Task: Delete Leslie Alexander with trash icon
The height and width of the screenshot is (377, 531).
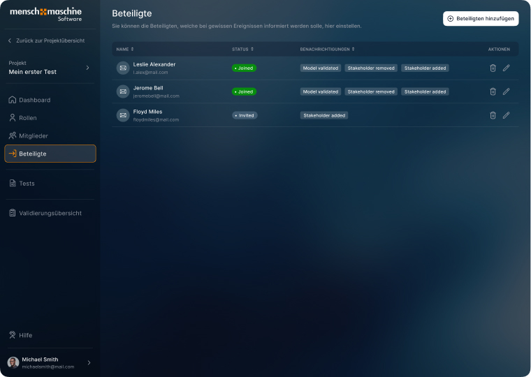Action: (x=493, y=68)
